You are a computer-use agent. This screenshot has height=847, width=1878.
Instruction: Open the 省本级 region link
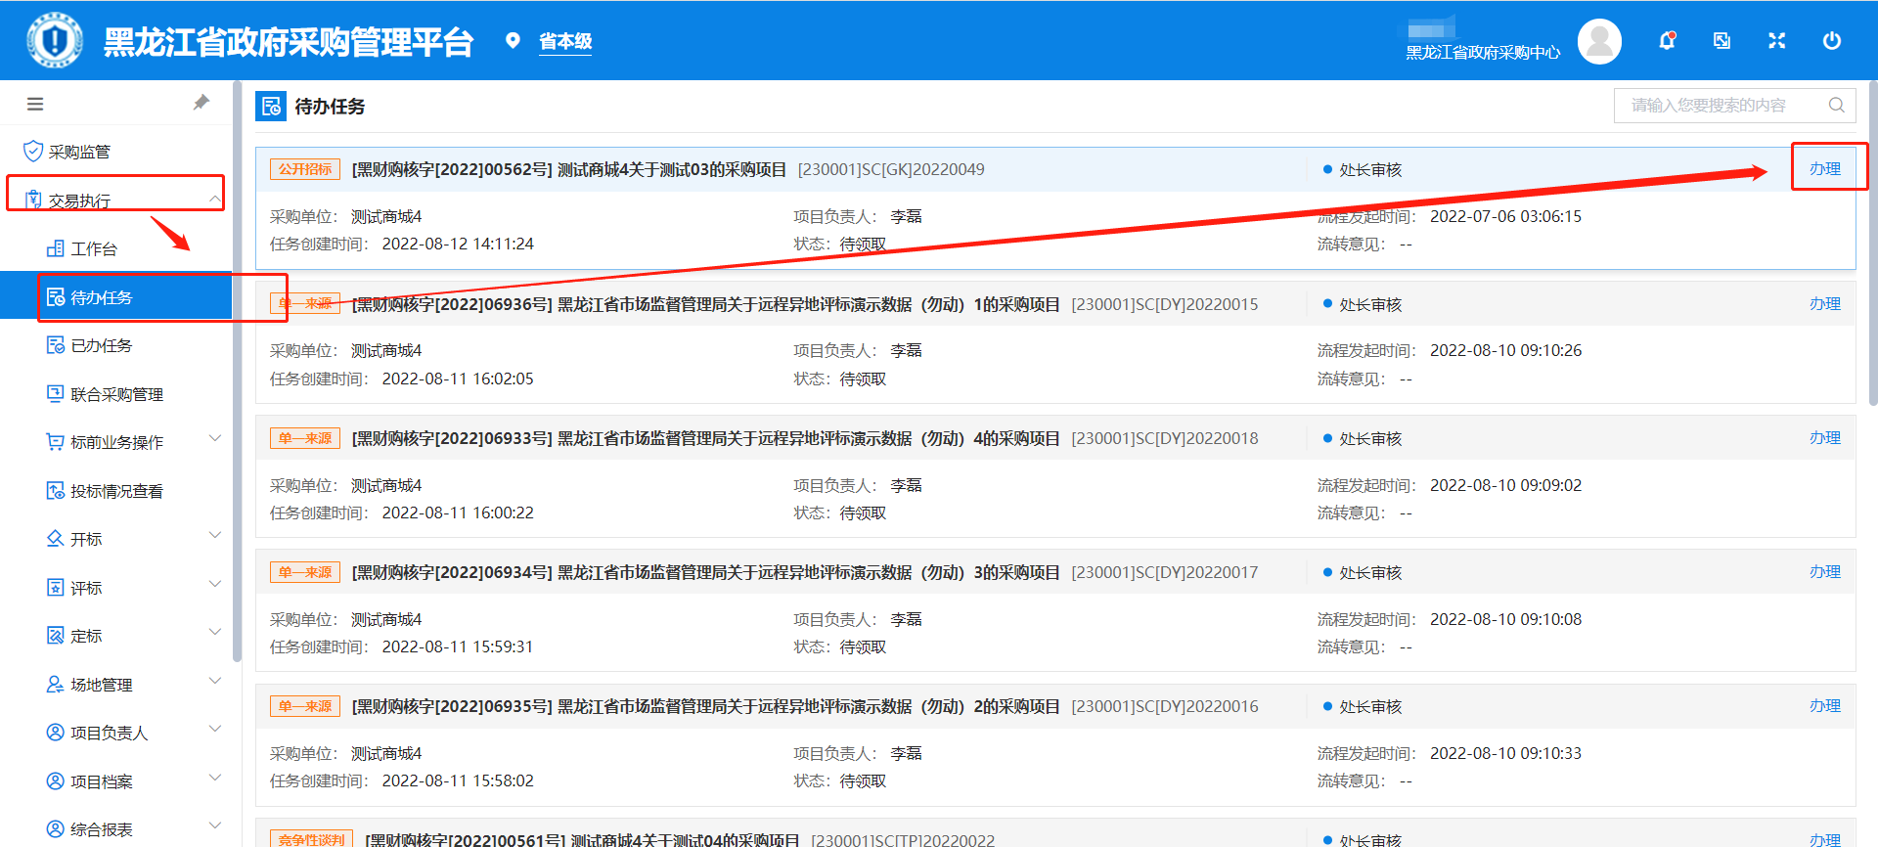click(565, 41)
